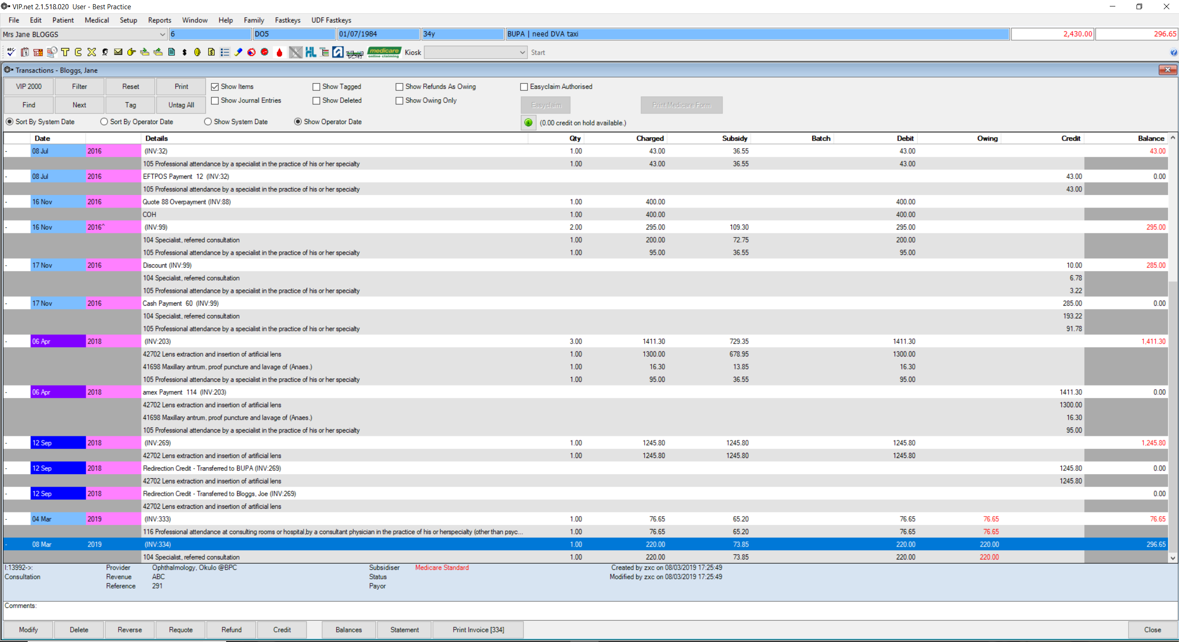
Task: Open the patient name dropdown
Action: tap(162, 34)
